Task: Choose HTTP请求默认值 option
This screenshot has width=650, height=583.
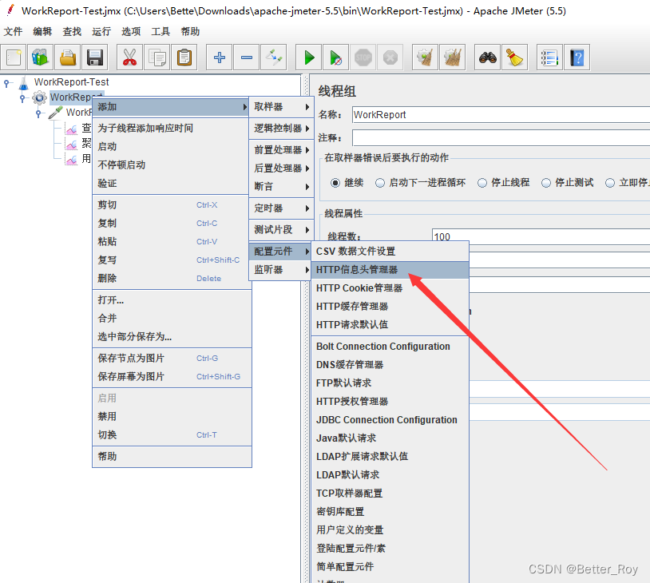Action: click(x=390, y=325)
